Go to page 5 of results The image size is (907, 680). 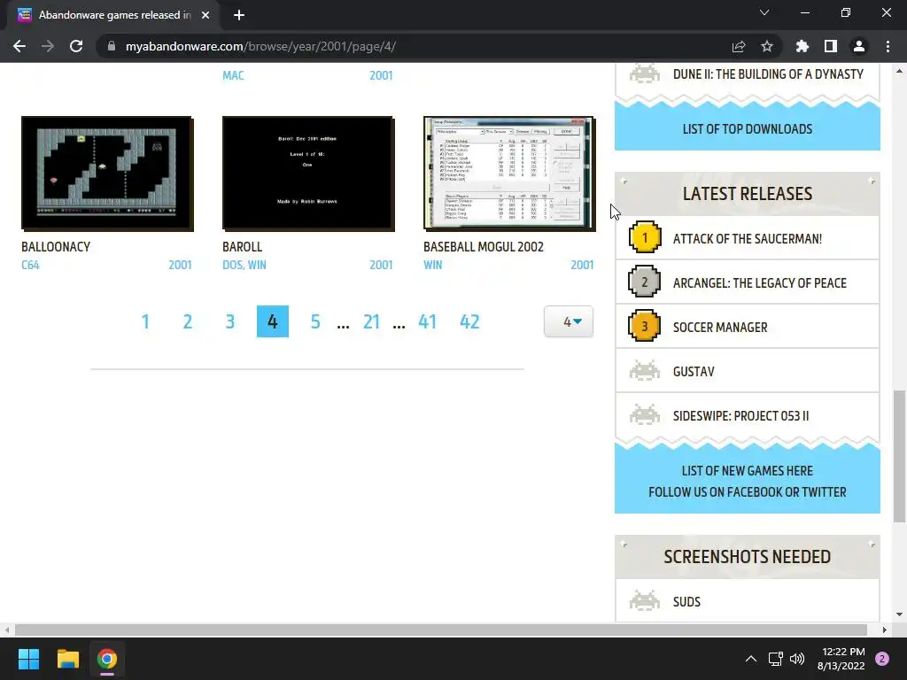[x=315, y=321]
